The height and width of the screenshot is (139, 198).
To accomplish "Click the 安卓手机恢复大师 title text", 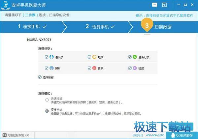I will (x=29, y=5).
